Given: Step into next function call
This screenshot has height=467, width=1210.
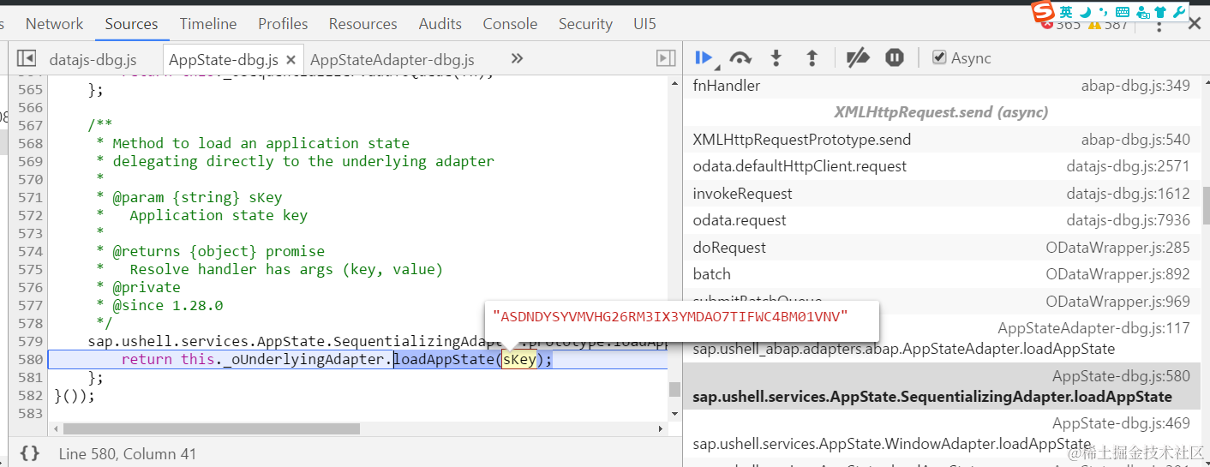Looking at the screenshot, I should coord(776,58).
